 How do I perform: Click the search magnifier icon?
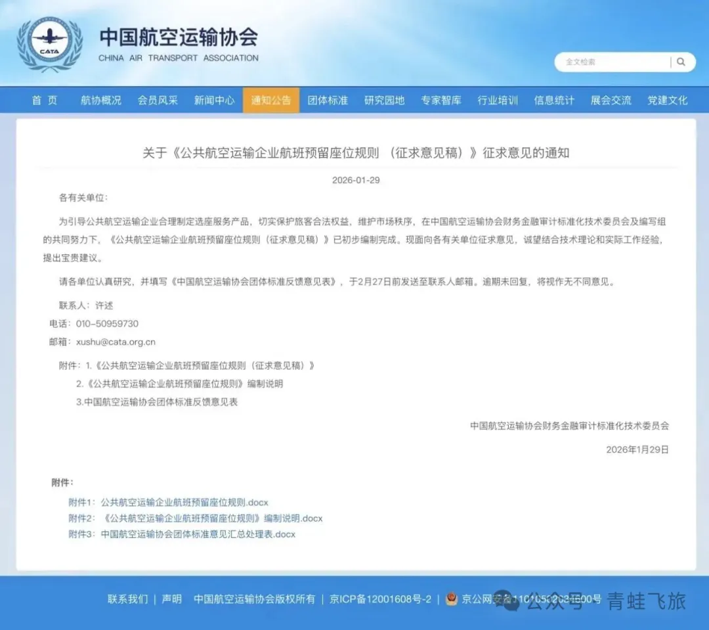[681, 62]
